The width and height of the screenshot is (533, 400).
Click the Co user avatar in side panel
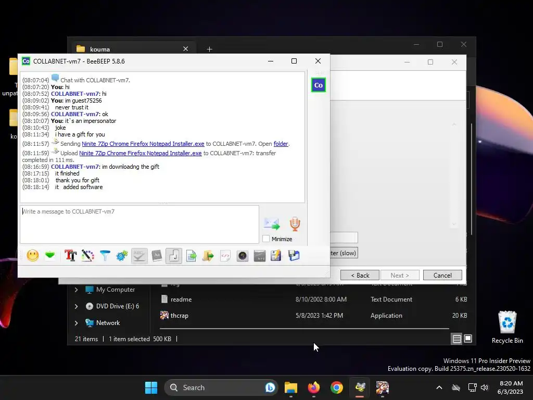[x=319, y=85]
